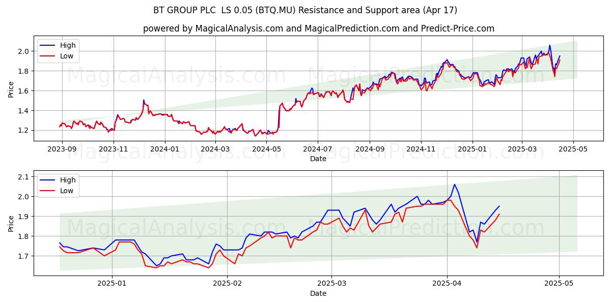Click the 'Price' axis label of bottom chart
Viewport: 611px width, 305px height.
(x=11, y=223)
